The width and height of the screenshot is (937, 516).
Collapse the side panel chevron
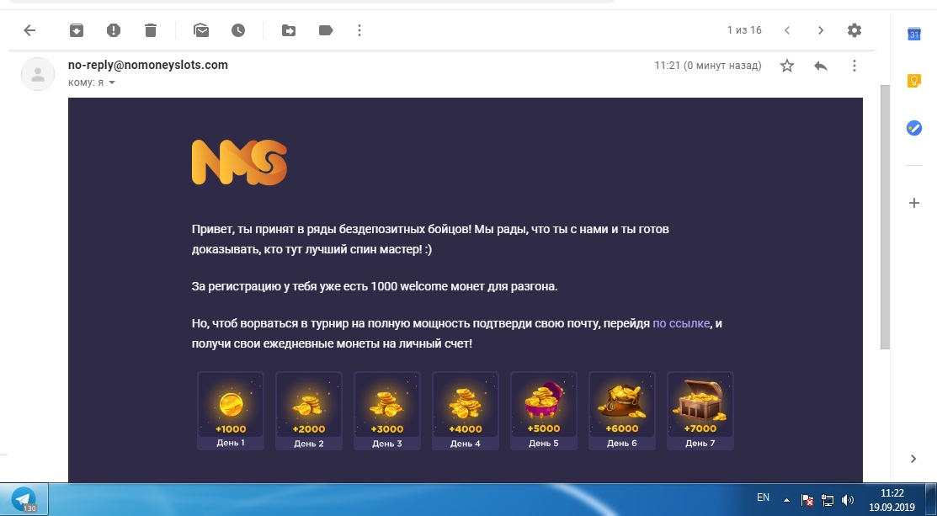[913, 459]
